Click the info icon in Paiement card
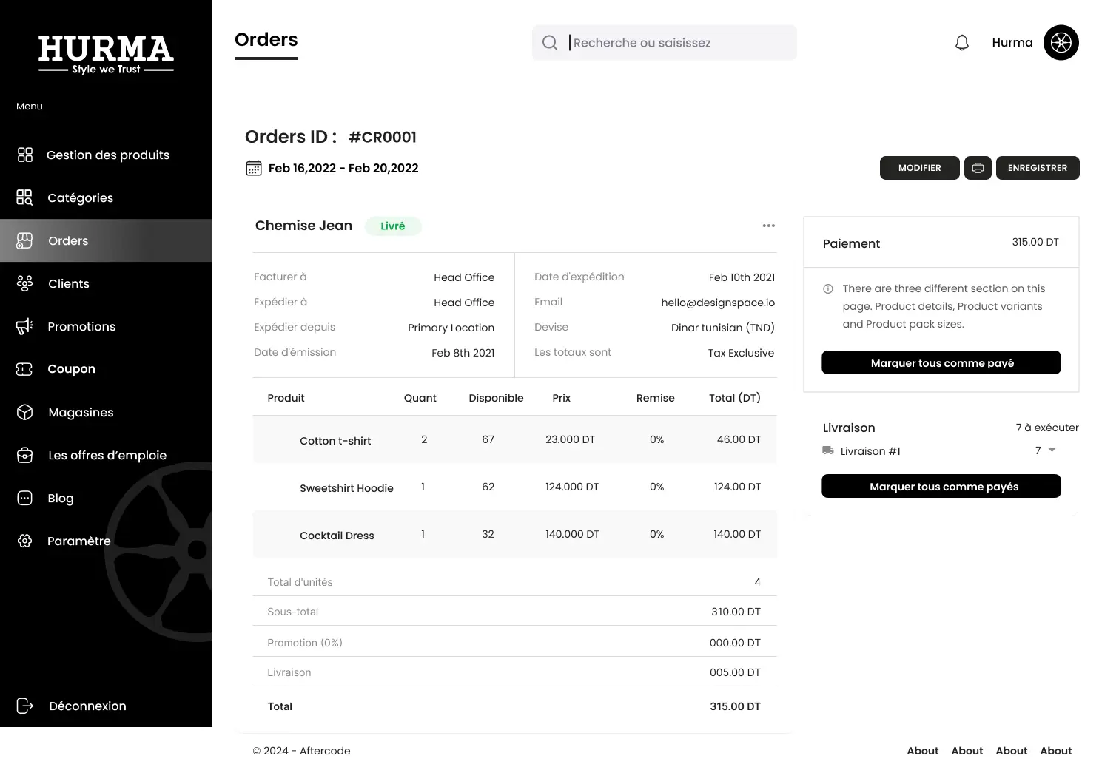The height and width of the screenshot is (770, 1119). point(828,289)
